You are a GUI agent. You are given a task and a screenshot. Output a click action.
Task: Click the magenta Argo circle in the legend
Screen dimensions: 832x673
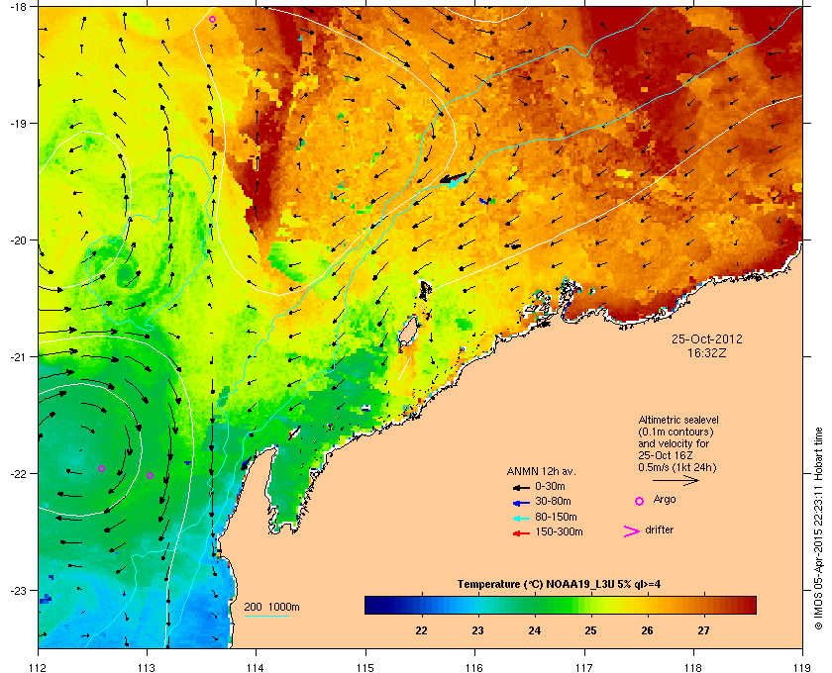[x=640, y=501]
